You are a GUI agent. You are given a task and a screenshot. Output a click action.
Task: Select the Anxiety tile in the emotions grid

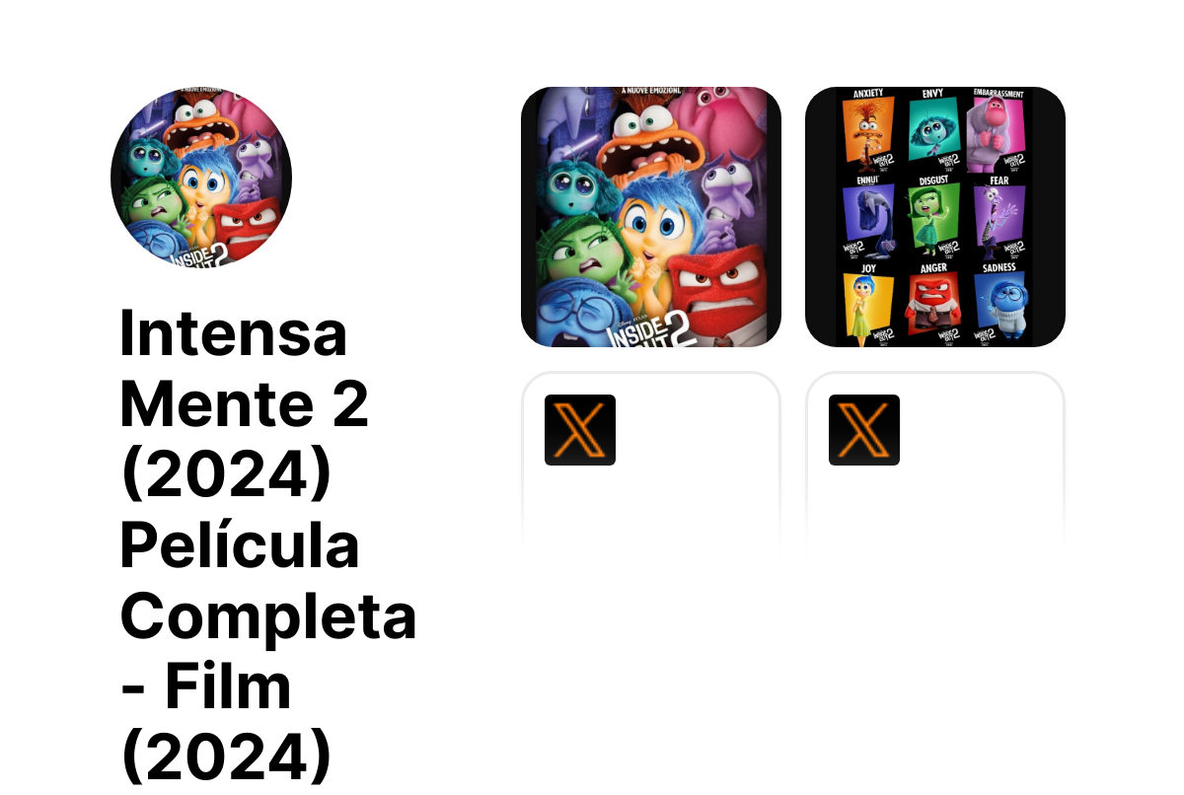(x=867, y=131)
